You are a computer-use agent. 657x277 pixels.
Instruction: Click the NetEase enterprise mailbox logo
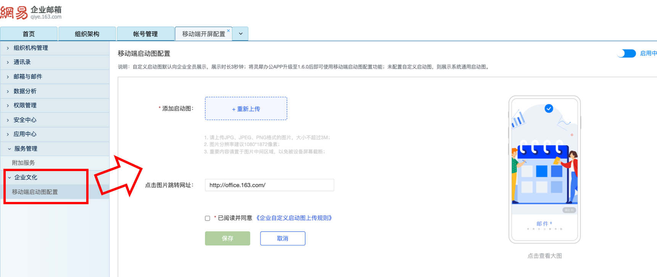point(31,12)
